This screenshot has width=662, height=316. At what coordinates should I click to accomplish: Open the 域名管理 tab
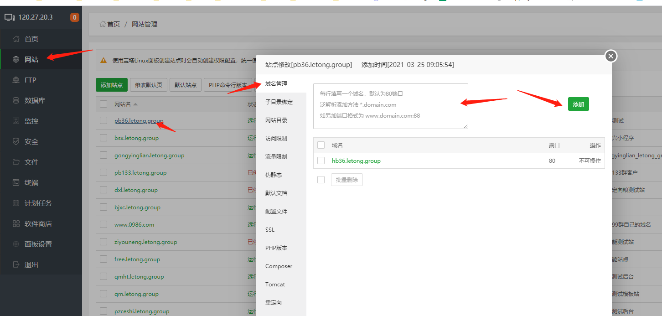point(281,84)
